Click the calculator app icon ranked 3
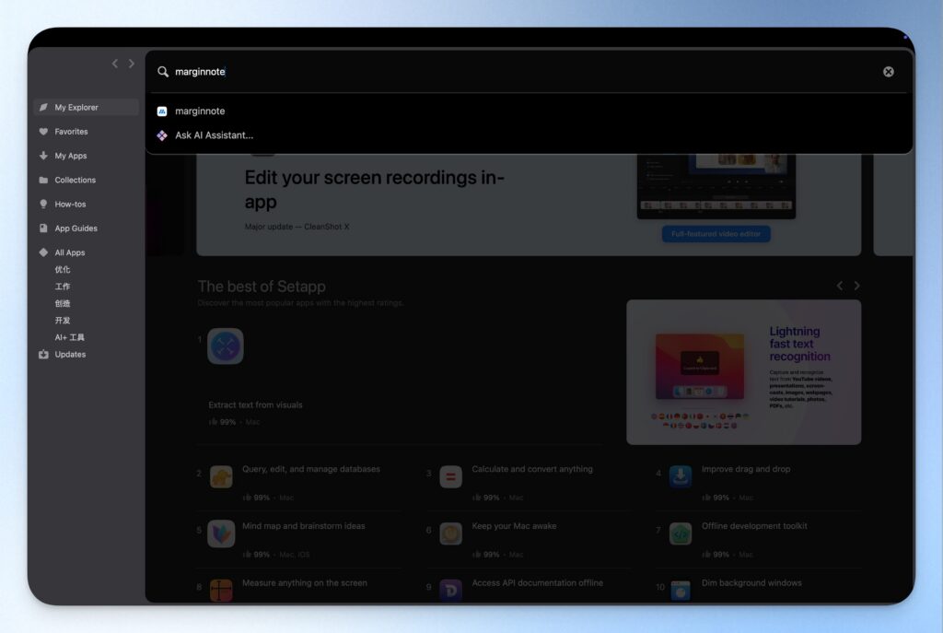 click(450, 476)
